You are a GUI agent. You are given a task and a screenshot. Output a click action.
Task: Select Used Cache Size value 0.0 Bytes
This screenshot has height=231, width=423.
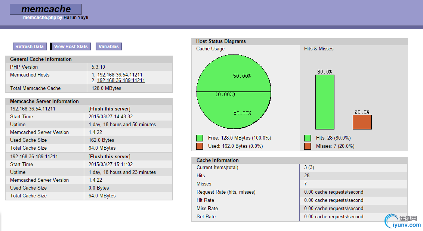(99, 188)
